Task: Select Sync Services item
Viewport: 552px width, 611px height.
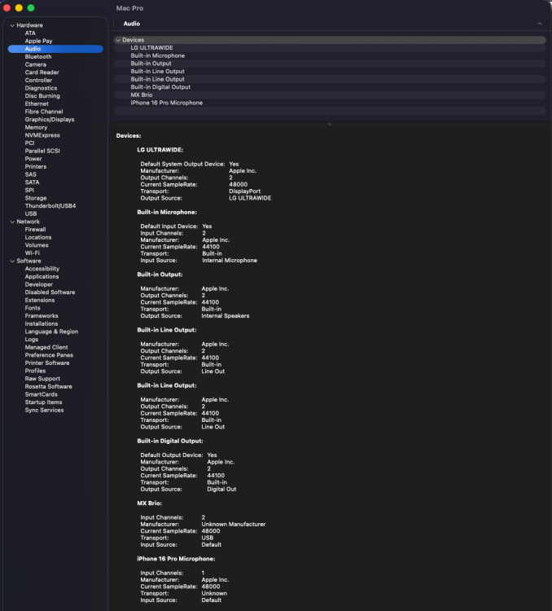Action: (x=44, y=410)
